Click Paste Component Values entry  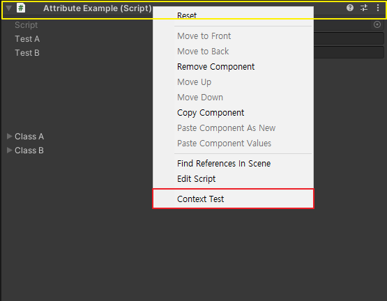pyautogui.click(x=233, y=144)
